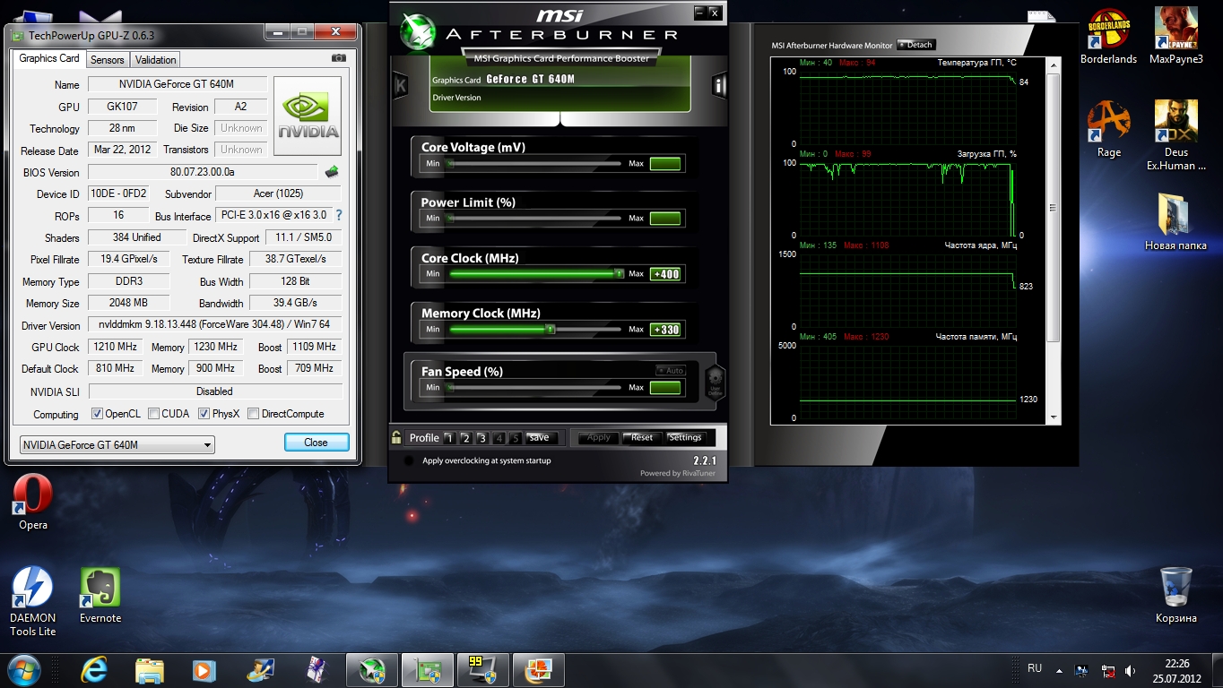Image resolution: width=1223 pixels, height=688 pixels.
Task: Toggle the profile lock padlock icon
Action: click(396, 437)
